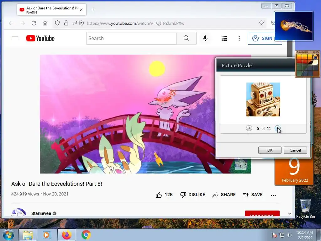
Task: Like the video with thumbs up icon
Action: 159,195
